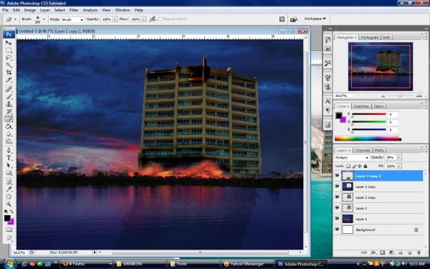The image size is (430, 269).
Task: Expand the Workspace dropdown
Action: pos(315,19)
